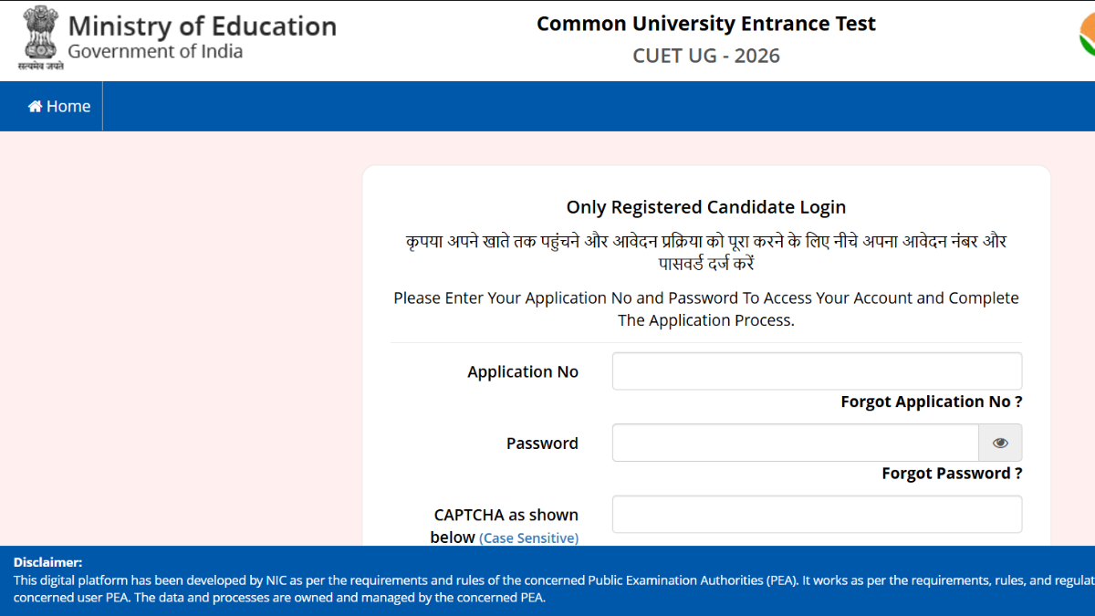This screenshot has width=1095, height=616.
Task: Click the Disclaimer heading in the footer
Action: [x=47, y=563]
